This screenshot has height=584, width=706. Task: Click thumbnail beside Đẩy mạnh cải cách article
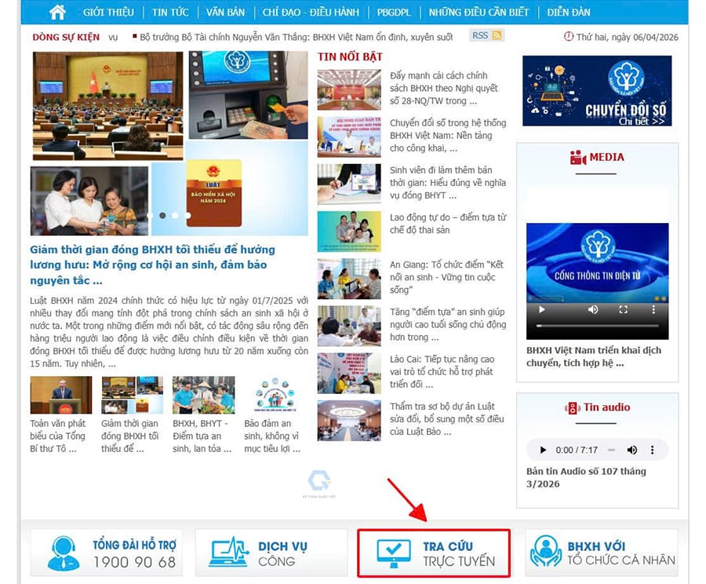[349, 89]
